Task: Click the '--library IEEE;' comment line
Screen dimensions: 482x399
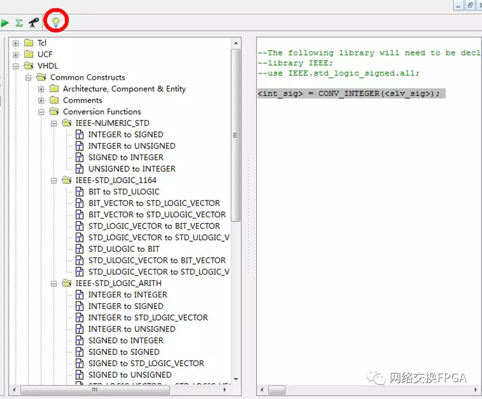Action: [295, 63]
